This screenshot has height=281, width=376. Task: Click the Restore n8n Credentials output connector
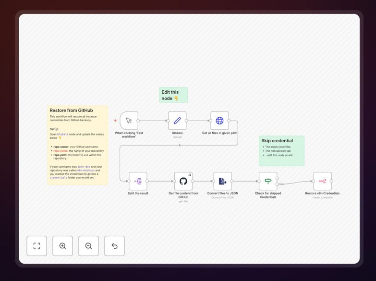pos(332,181)
